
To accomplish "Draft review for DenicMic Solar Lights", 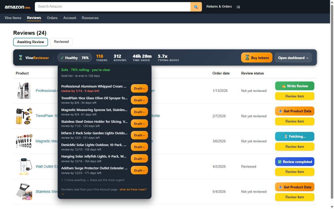I will pos(139,147).
